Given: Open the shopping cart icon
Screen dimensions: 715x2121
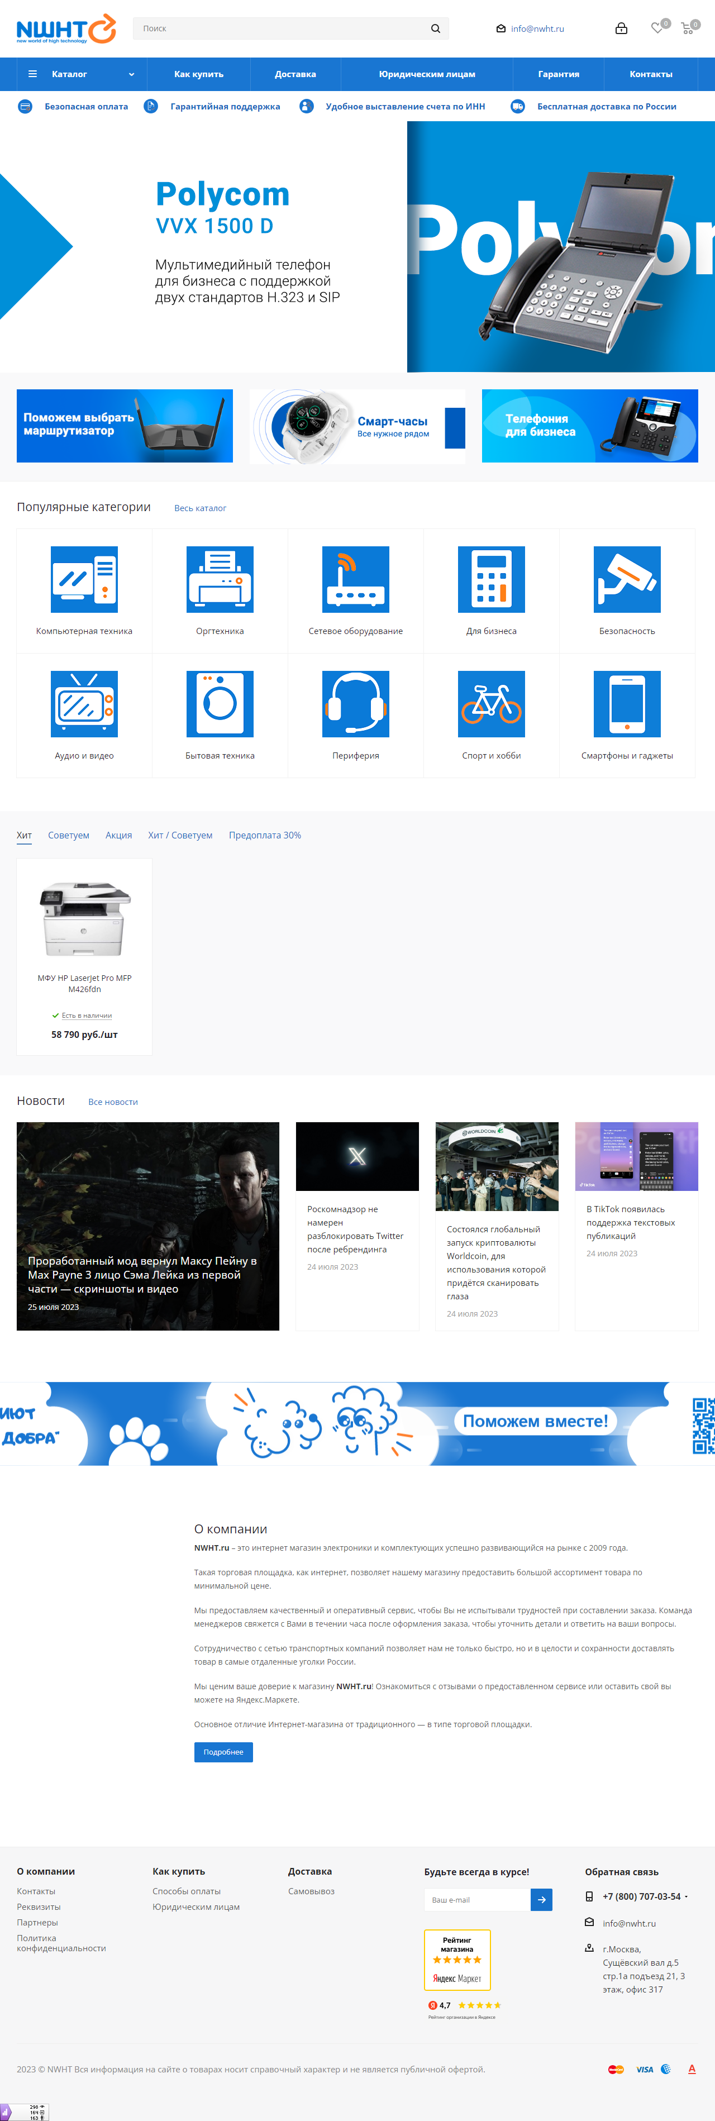Looking at the screenshot, I should tap(687, 29).
